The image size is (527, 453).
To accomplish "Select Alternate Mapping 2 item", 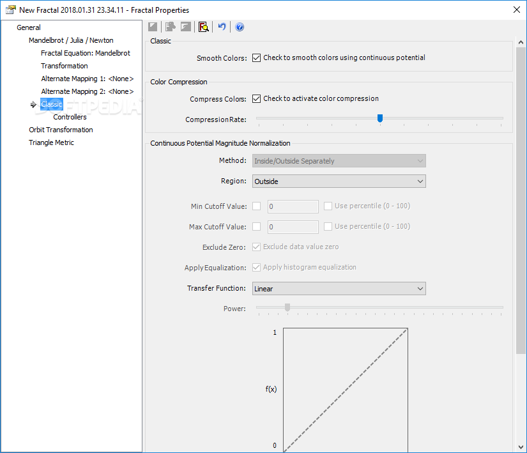I will (x=88, y=91).
